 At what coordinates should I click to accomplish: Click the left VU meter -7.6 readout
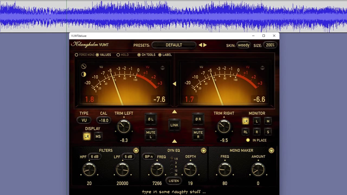tap(159, 99)
